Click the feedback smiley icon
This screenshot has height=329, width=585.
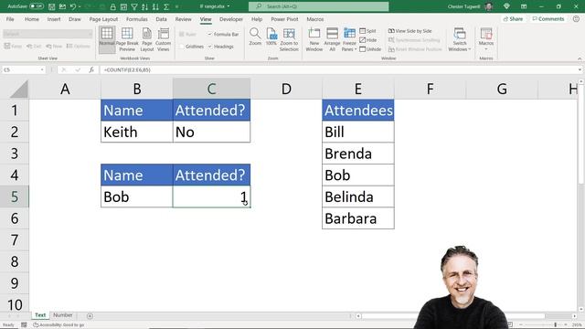click(x=576, y=19)
